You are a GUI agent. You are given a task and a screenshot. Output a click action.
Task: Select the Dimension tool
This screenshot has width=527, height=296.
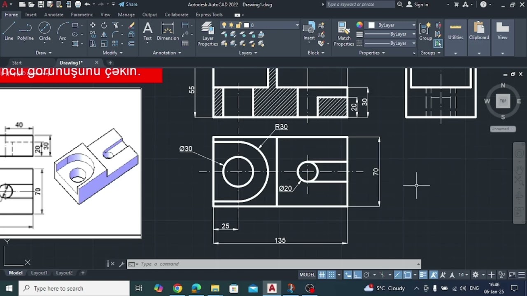click(x=168, y=31)
